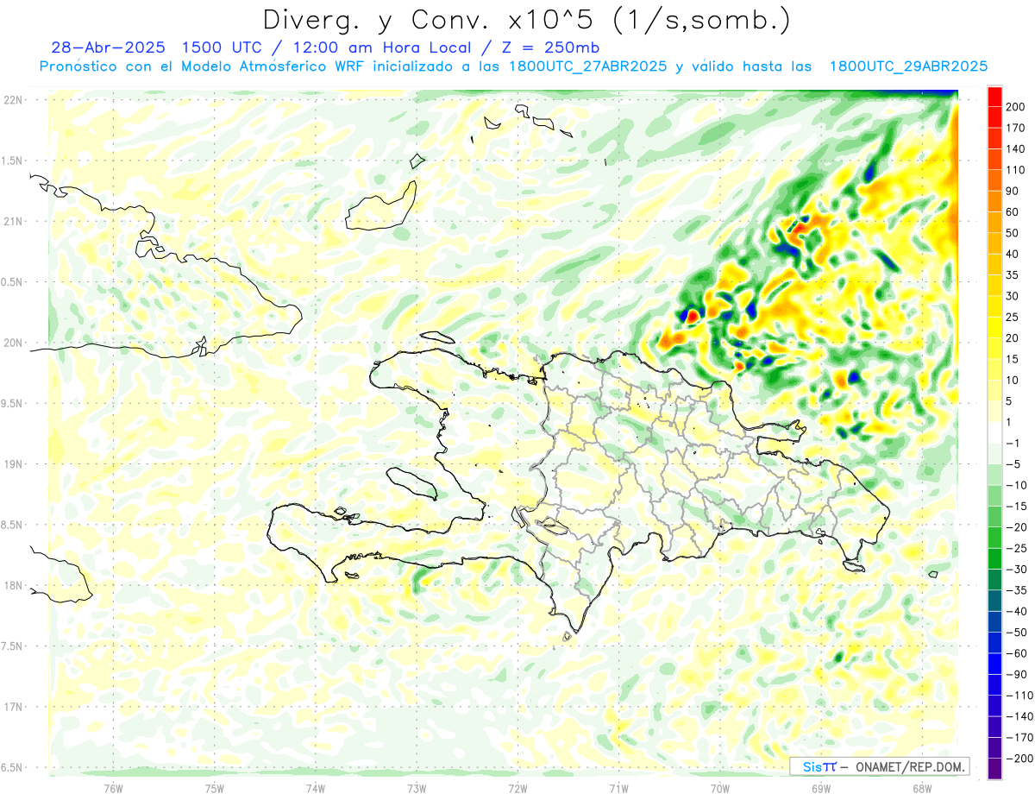Pick the purple swatch below -200 on color bar
This screenshot has width=1035, height=800.
(x=994, y=768)
